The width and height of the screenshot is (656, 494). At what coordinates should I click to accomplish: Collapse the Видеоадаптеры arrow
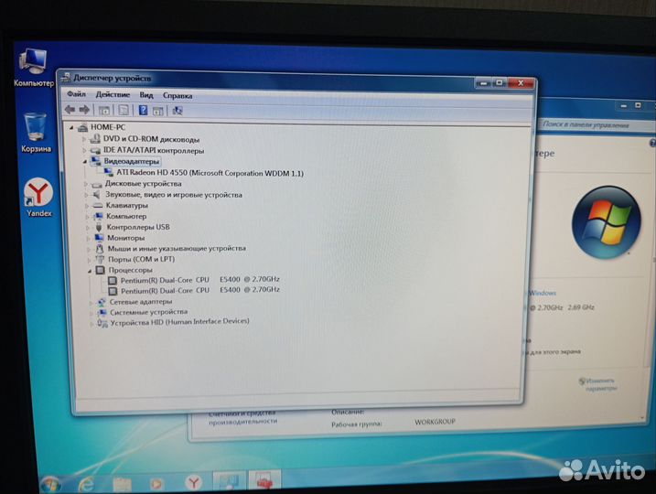85,161
